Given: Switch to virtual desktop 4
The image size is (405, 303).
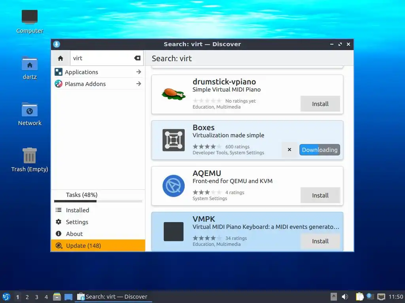Looking at the screenshot, I should pyautogui.click(x=46, y=297).
